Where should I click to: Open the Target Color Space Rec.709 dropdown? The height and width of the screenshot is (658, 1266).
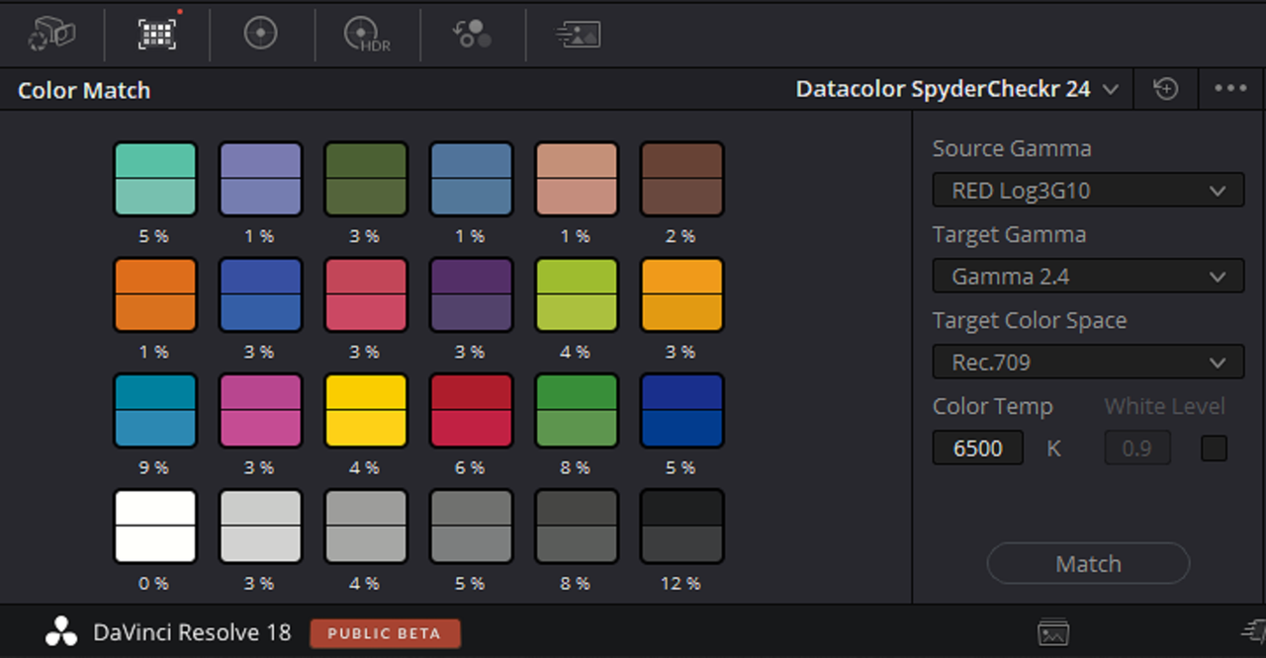point(1088,362)
